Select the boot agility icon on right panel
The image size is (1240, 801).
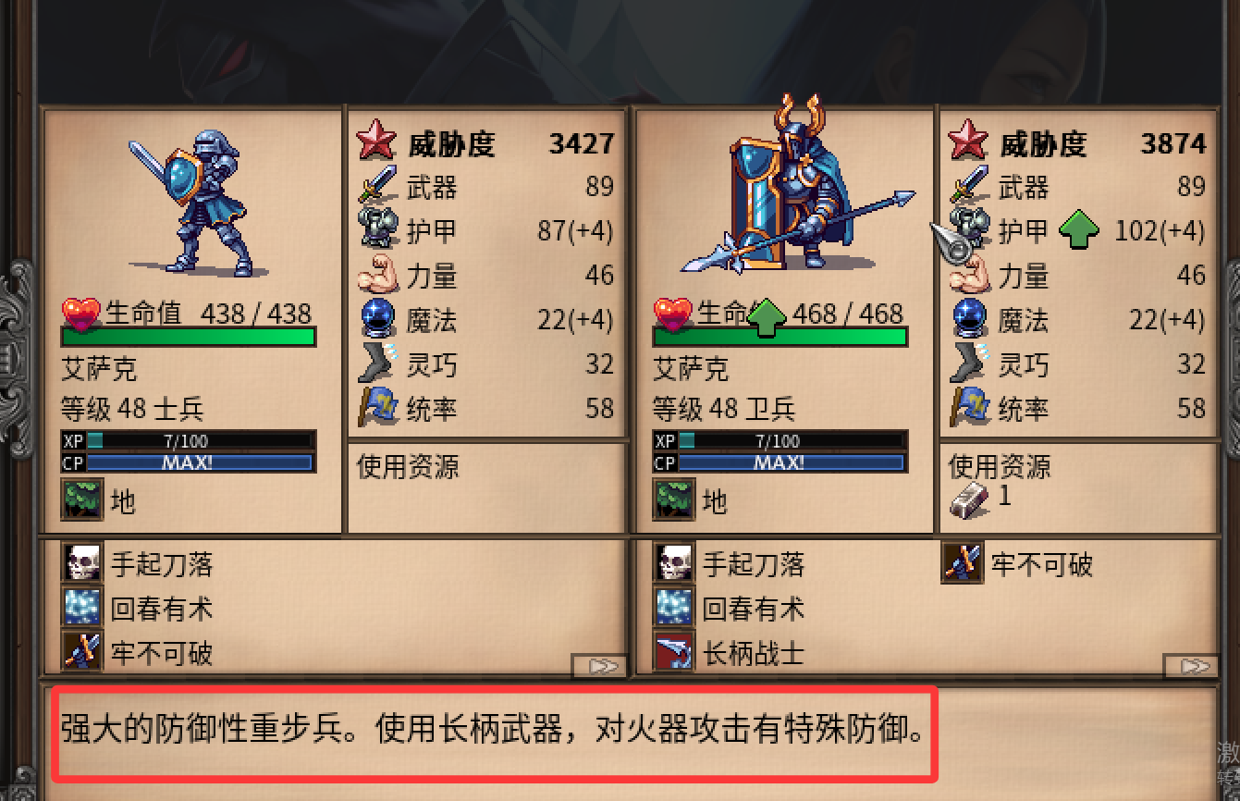point(970,364)
